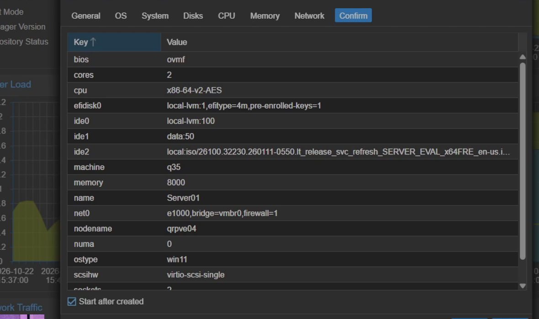539x319 pixels.
Task: Click Repository Status in background panel
Action: pos(24,41)
